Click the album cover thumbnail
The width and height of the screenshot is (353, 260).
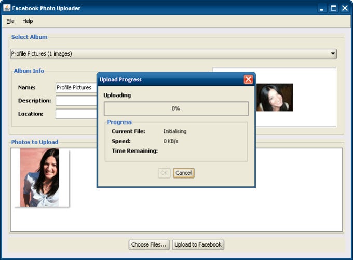coord(275,97)
